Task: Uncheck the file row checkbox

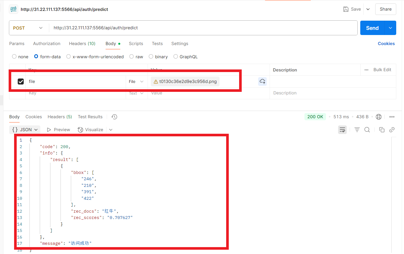Action: pyautogui.click(x=21, y=82)
